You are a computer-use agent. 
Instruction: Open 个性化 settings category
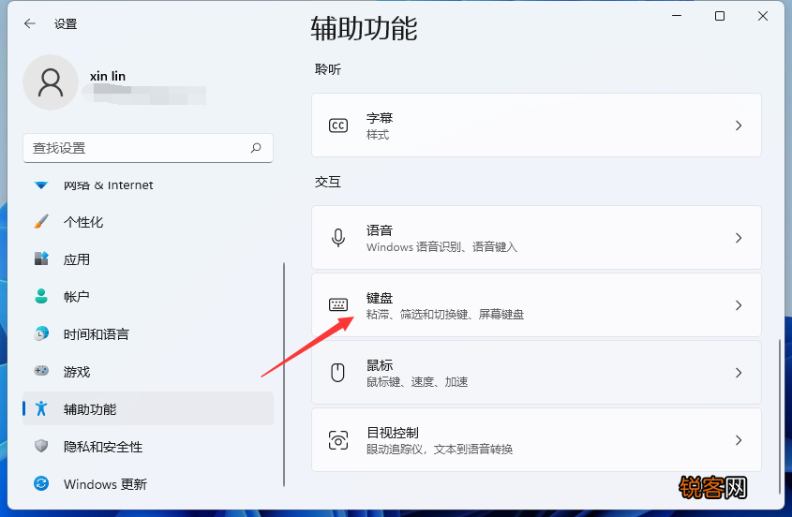tap(148, 222)
